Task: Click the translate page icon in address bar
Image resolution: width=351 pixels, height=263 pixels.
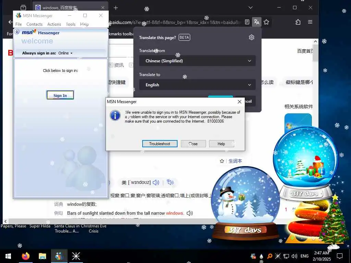Action: pyautogui.click(x=256, y=22)
